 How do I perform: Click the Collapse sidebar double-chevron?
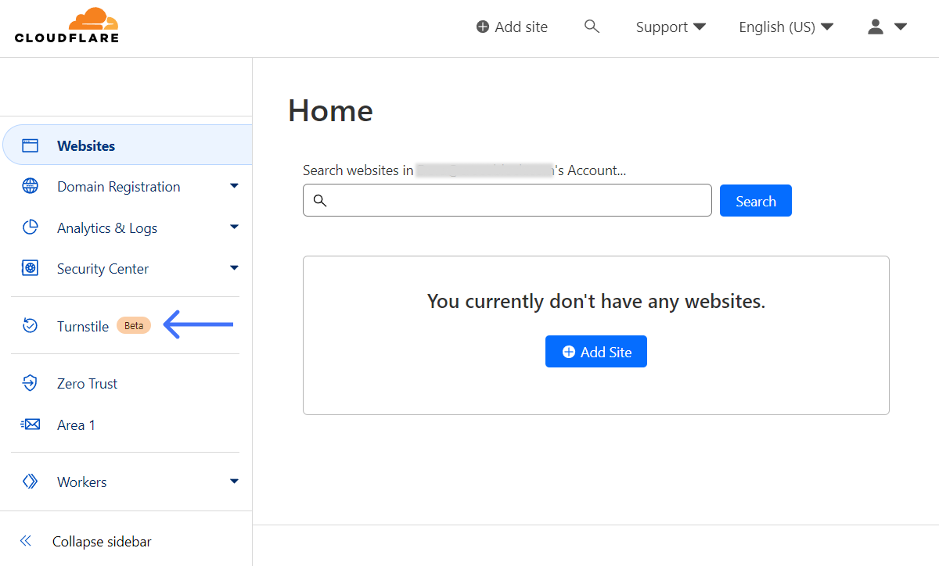click(25, 540)
